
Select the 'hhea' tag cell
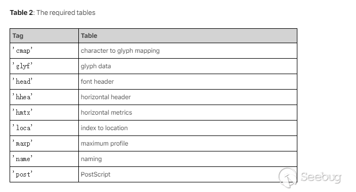(44, 97)
